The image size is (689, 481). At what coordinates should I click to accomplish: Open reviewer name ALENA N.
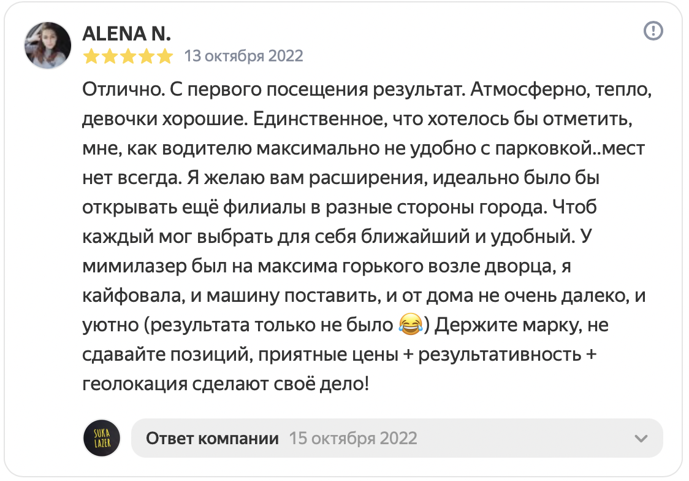126,34
